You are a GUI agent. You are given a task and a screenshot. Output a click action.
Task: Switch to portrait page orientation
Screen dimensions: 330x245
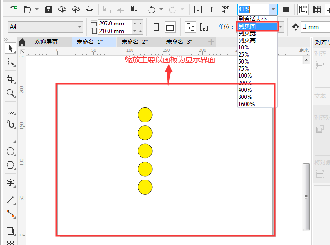156,27
